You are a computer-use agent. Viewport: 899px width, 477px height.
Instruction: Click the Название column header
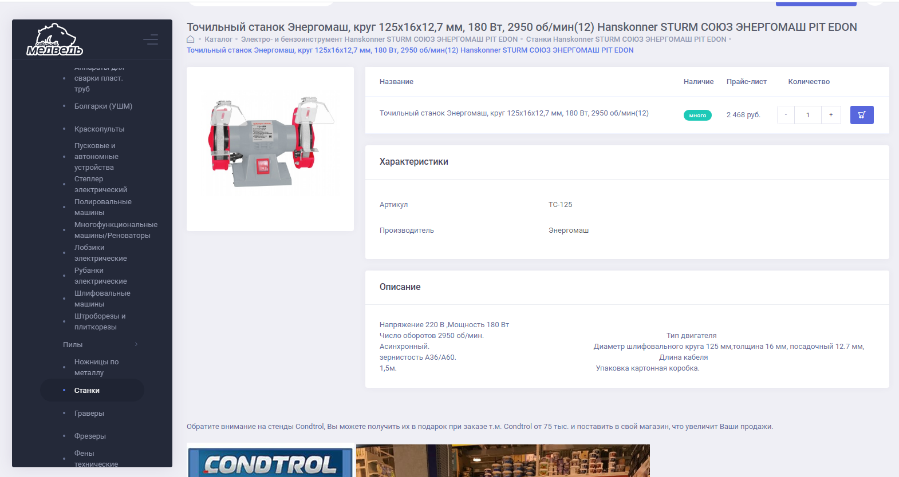tap(396, 82)
